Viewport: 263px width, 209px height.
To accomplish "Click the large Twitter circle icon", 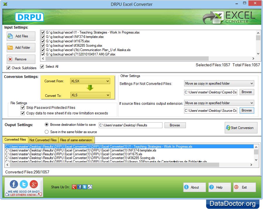I will [24, 184].
